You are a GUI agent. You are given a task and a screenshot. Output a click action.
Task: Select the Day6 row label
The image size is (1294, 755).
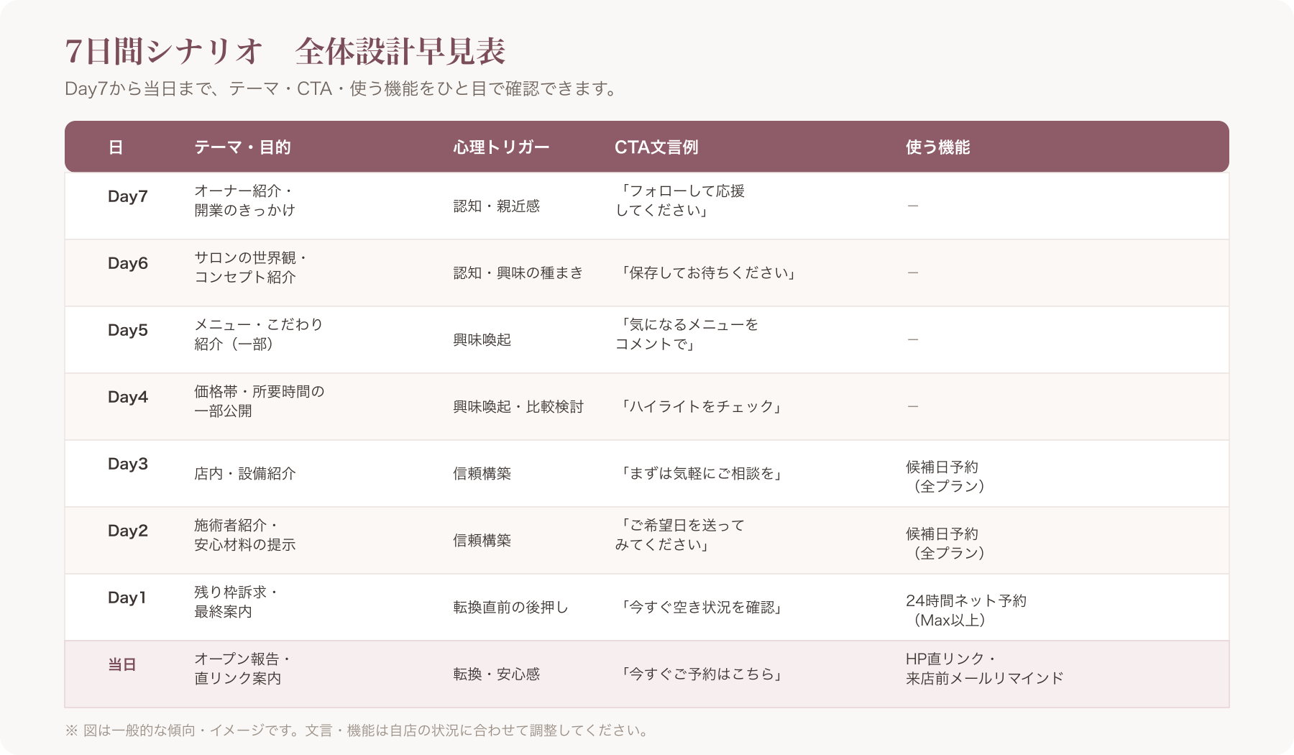tap(128, 263)
